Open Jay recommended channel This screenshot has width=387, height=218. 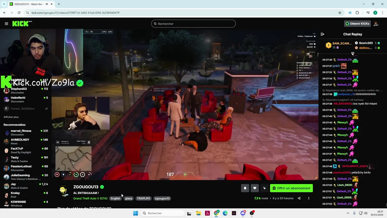click(26, 186)
